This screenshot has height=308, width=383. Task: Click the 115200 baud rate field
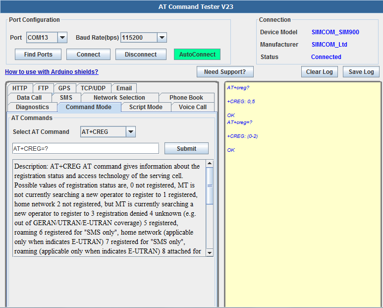click(x=139, y=38)
